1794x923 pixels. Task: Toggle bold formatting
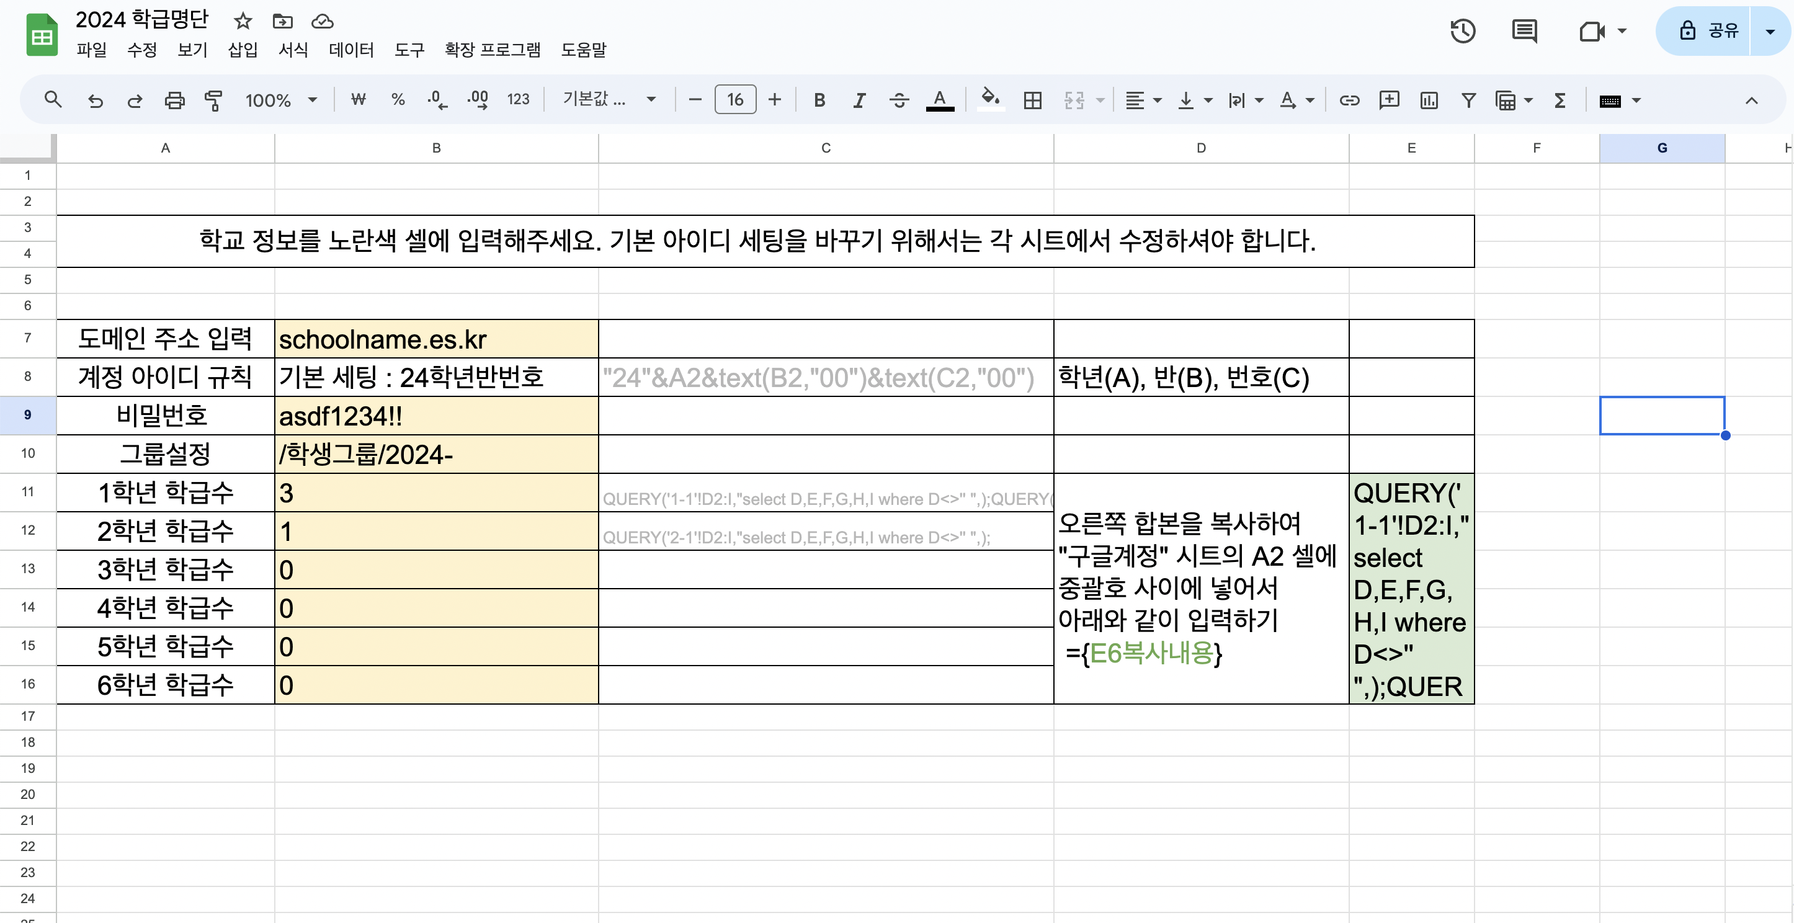point(819,100)
